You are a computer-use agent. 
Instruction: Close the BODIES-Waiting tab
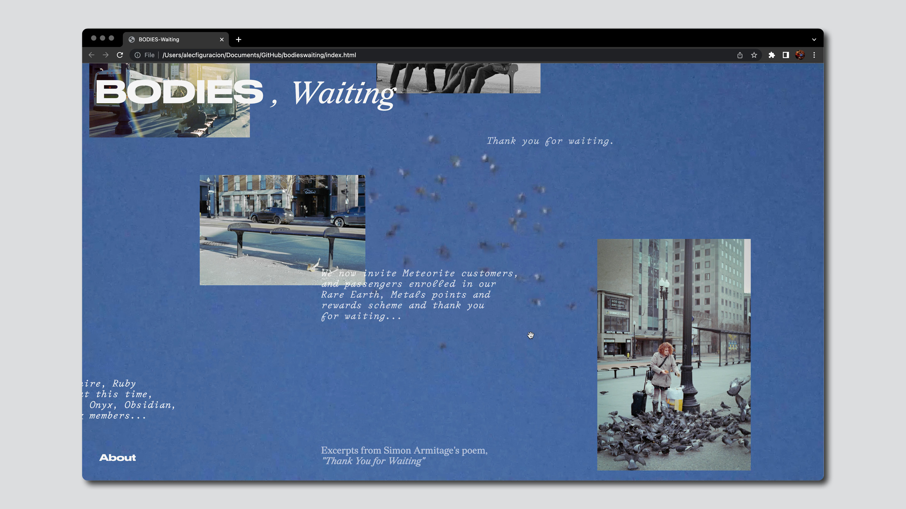pyautogui.click(x=221, y=39)
